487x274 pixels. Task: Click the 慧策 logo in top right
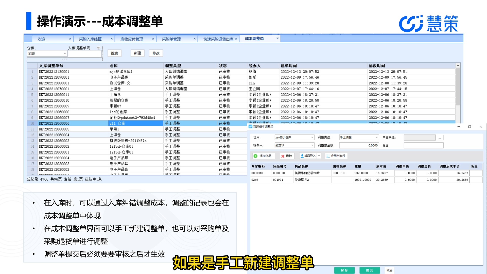click(429, 23)
